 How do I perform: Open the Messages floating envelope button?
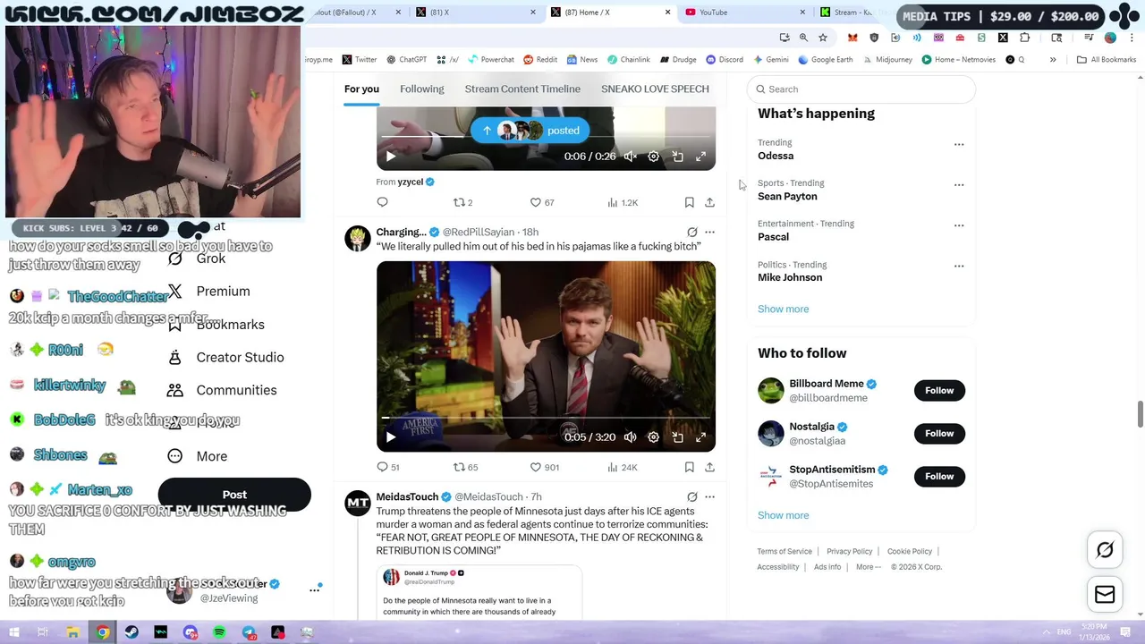1105,594
